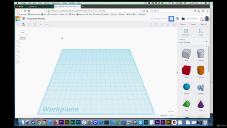227x128 pixels.
Task: Bookmark this page with star icon
Action: [147, 11]
